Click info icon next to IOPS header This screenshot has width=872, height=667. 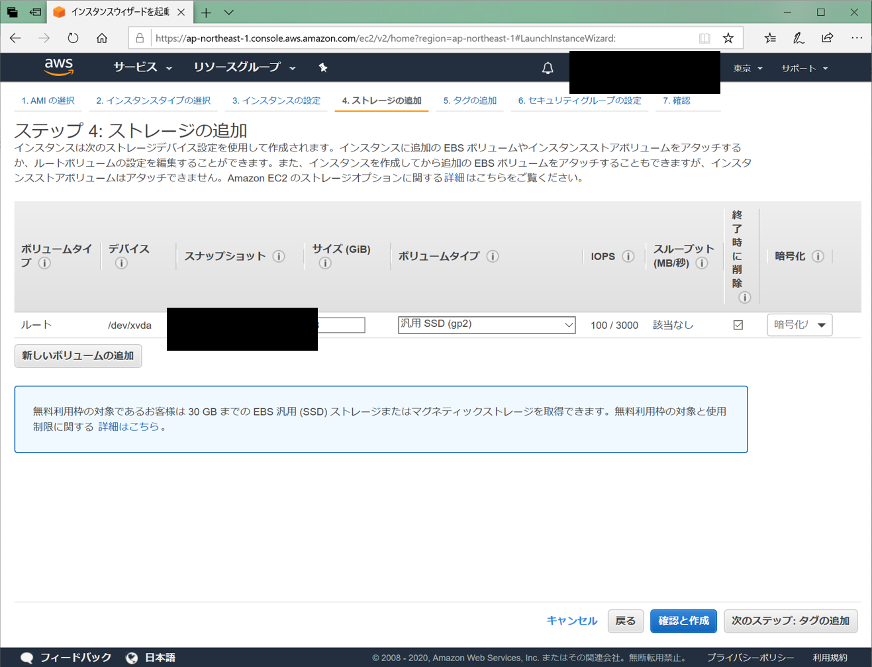coord(628,256)
